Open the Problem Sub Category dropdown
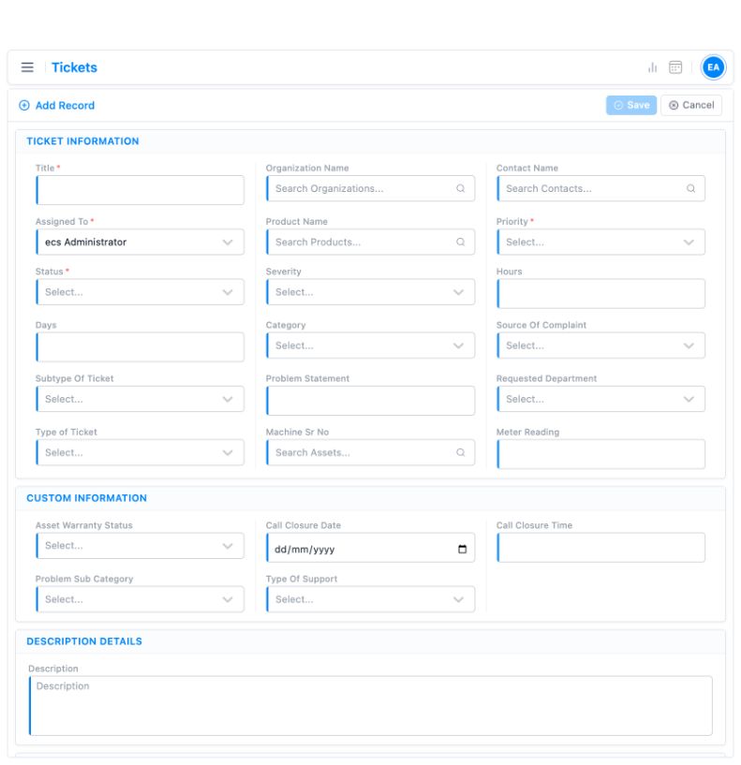This screenshot has width=741, height=765. tap(141, 599)
